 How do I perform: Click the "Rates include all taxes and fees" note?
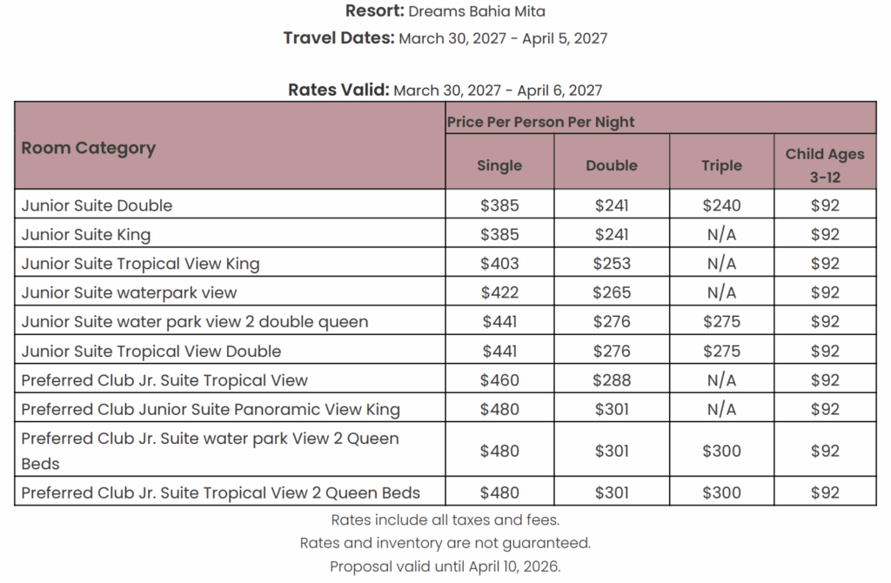pos(445,520)
